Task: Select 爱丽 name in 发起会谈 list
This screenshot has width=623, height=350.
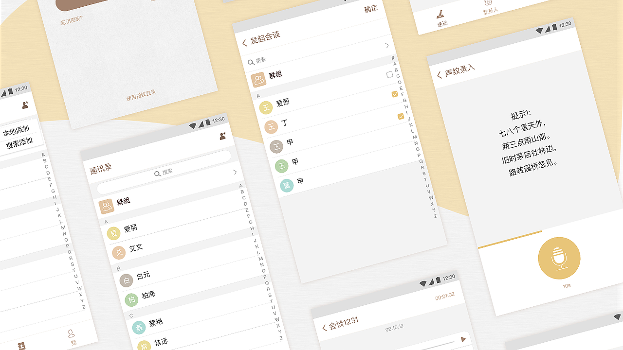Action: (x=283, y=102)
